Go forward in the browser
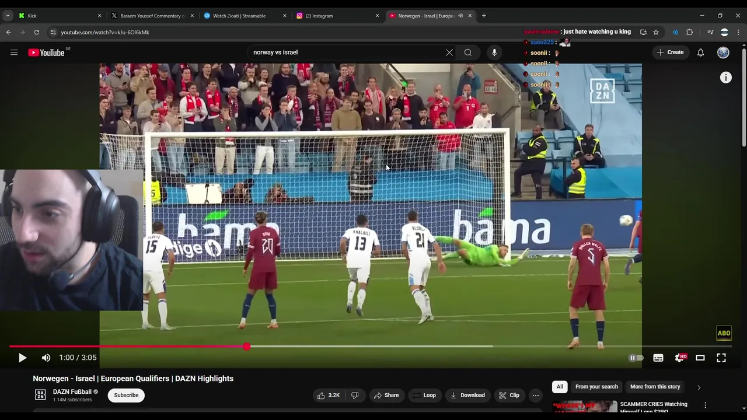Image resolution: width=747 pixels, height=420 pixels. pos(22,32)
